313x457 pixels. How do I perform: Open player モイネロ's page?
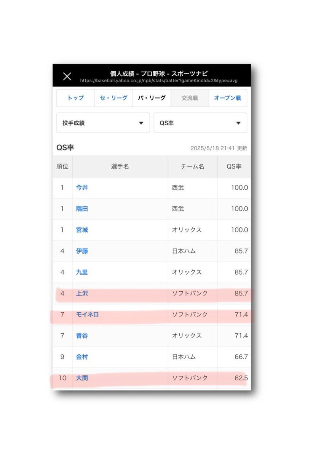tap(87, 315)
